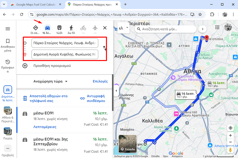Install app icon in address bar

[193, 14]
